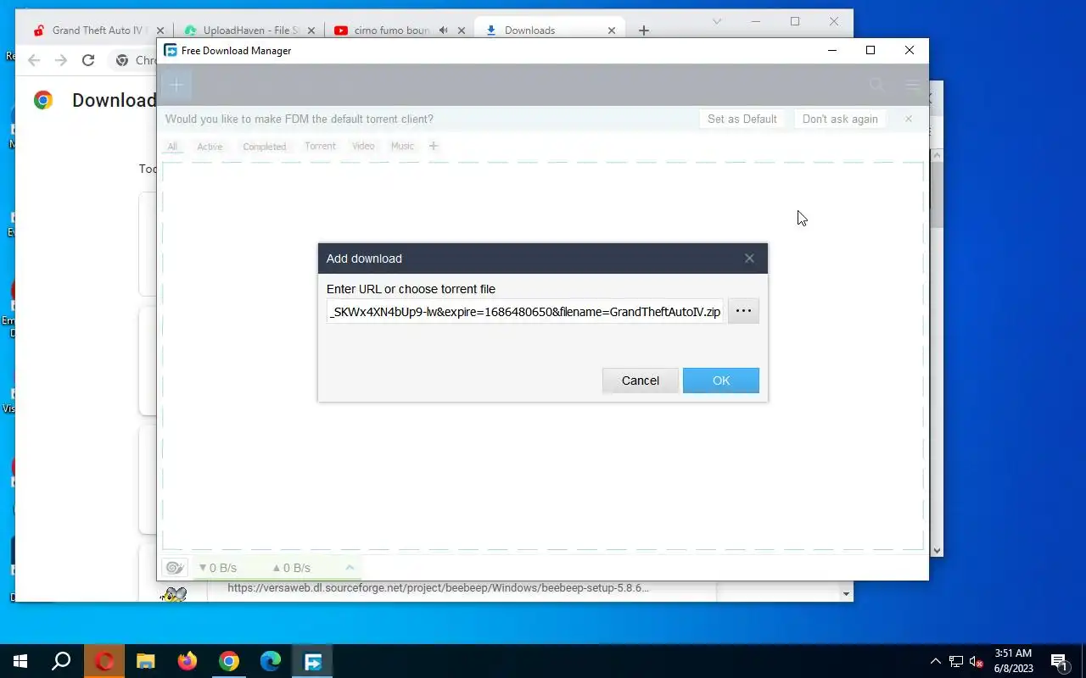Expand the speed panel with the up chevron
The image size is (1086, 678).
tap(350, 567)
